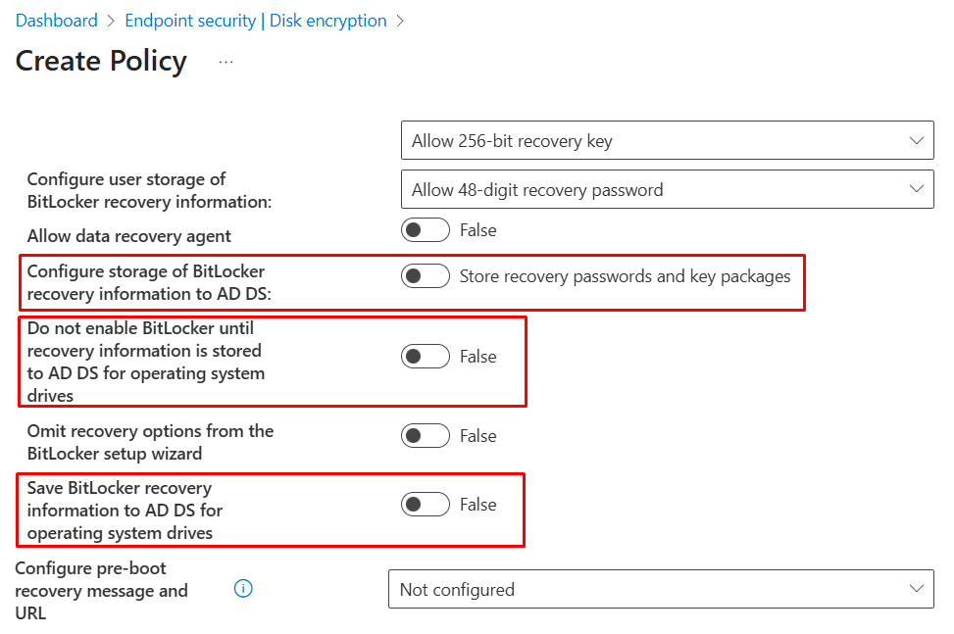Enable storing BitLocker recovery information to AD DS
This screenshot has width=954, height=634.
click(425, 275)
